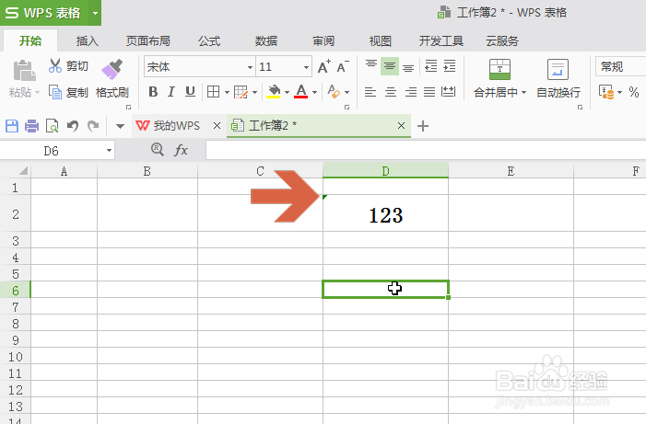Click the 复制 copy button
The width and height of the screenshot is (646, 424).
click(68, 92)
